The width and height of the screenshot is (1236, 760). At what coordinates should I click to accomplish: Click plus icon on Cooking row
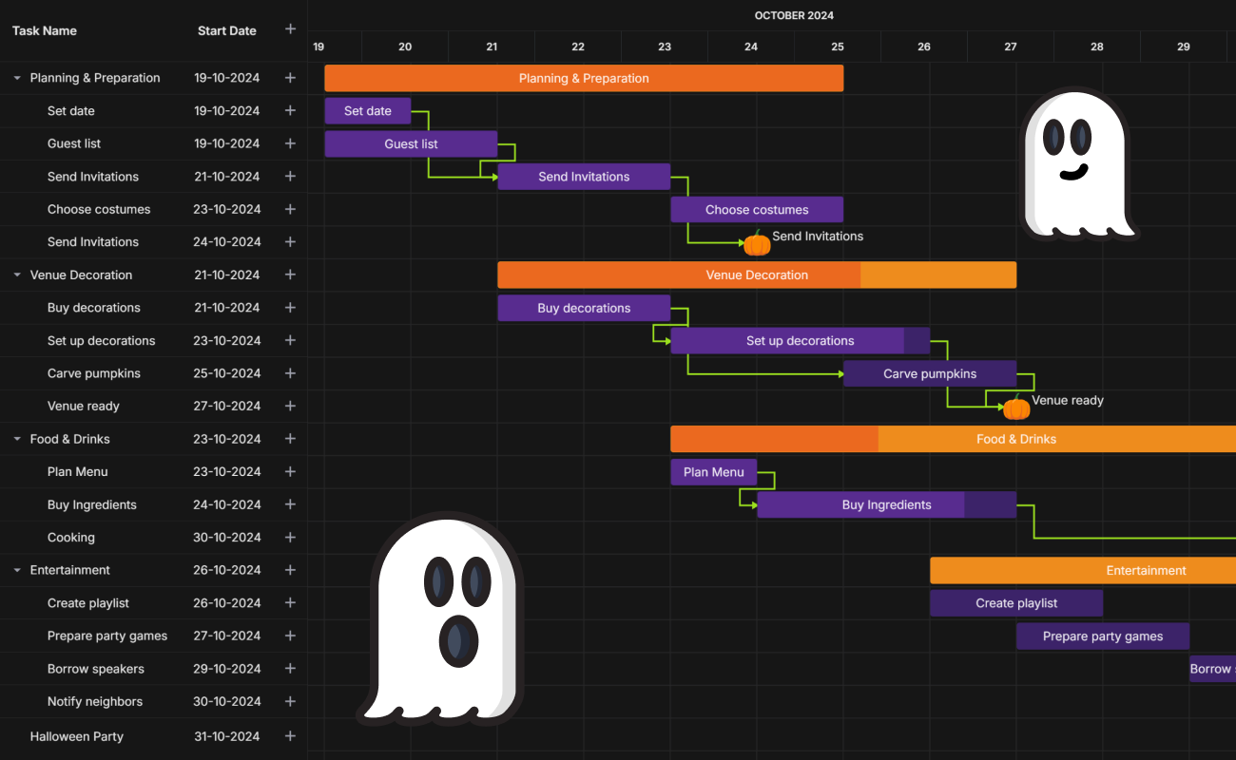coord(290,537)
